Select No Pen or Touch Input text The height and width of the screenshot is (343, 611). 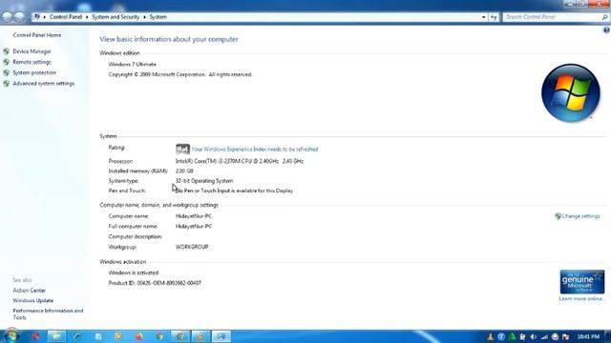click(x=234, y=191)
